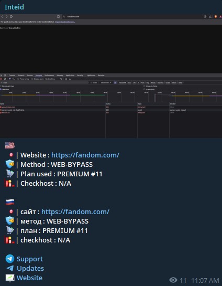Switch to the Sources tab in DevTools
This screenshot has height=286, width=222.
(30, 76)
